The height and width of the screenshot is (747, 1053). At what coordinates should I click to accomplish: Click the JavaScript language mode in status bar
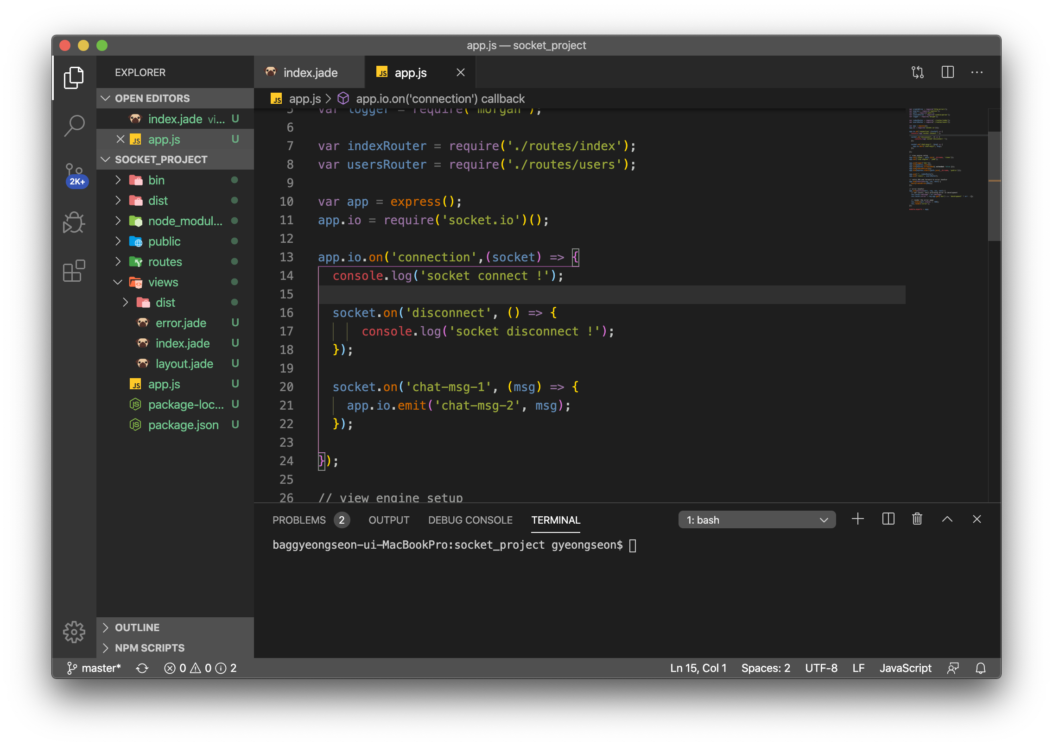pyautogui.click(x=905, y=668)
